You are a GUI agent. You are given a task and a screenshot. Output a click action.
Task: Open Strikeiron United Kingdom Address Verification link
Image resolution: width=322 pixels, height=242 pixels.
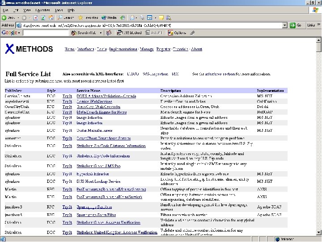[x=117, y=232]
